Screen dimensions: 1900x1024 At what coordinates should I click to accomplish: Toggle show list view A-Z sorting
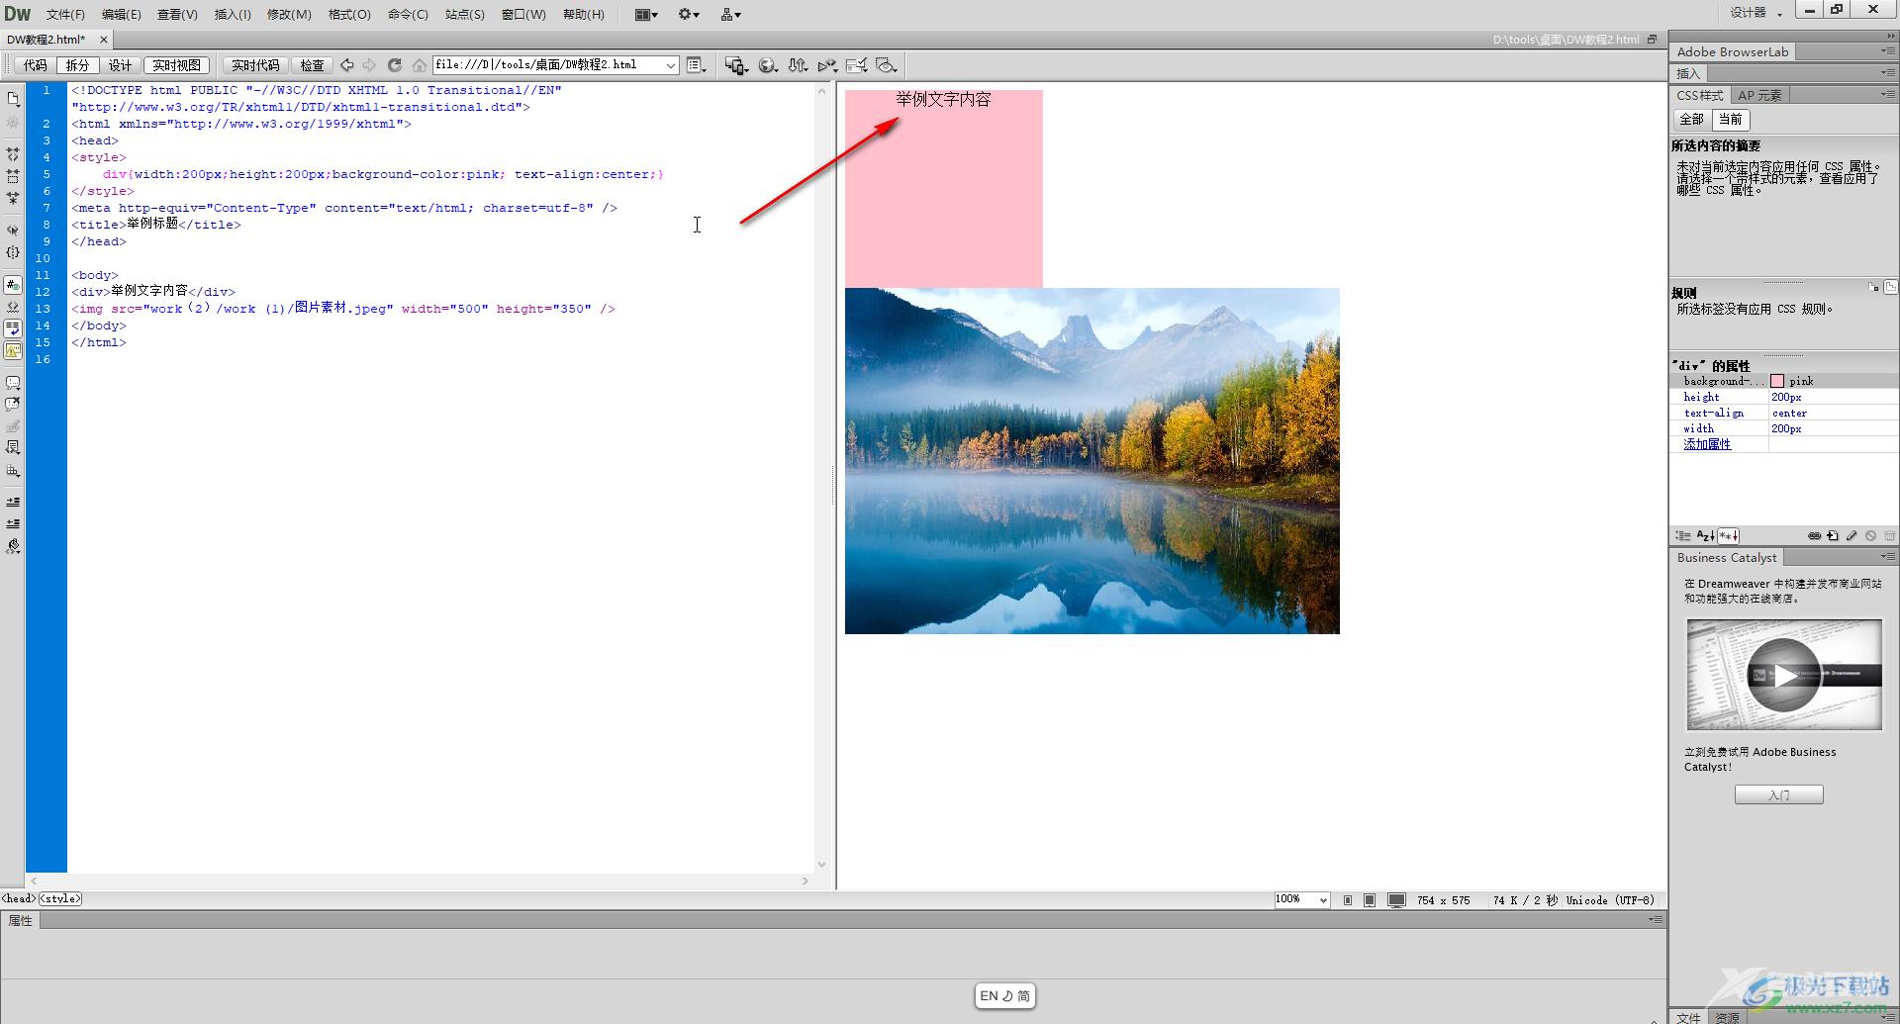pos(1705,535)
